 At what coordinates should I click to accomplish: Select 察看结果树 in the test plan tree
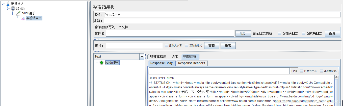point(34,18)
